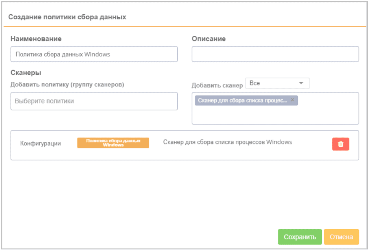369x250 pixels.
Task: Delete the scanner configuration with trash icon
Action: [x=341, y=144]
